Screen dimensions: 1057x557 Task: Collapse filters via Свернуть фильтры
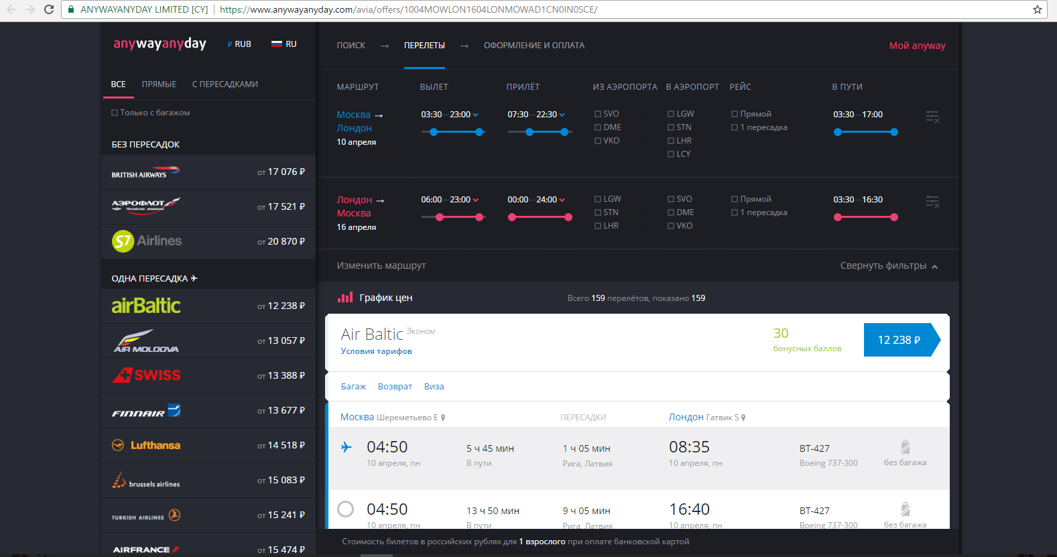point(889,266)
